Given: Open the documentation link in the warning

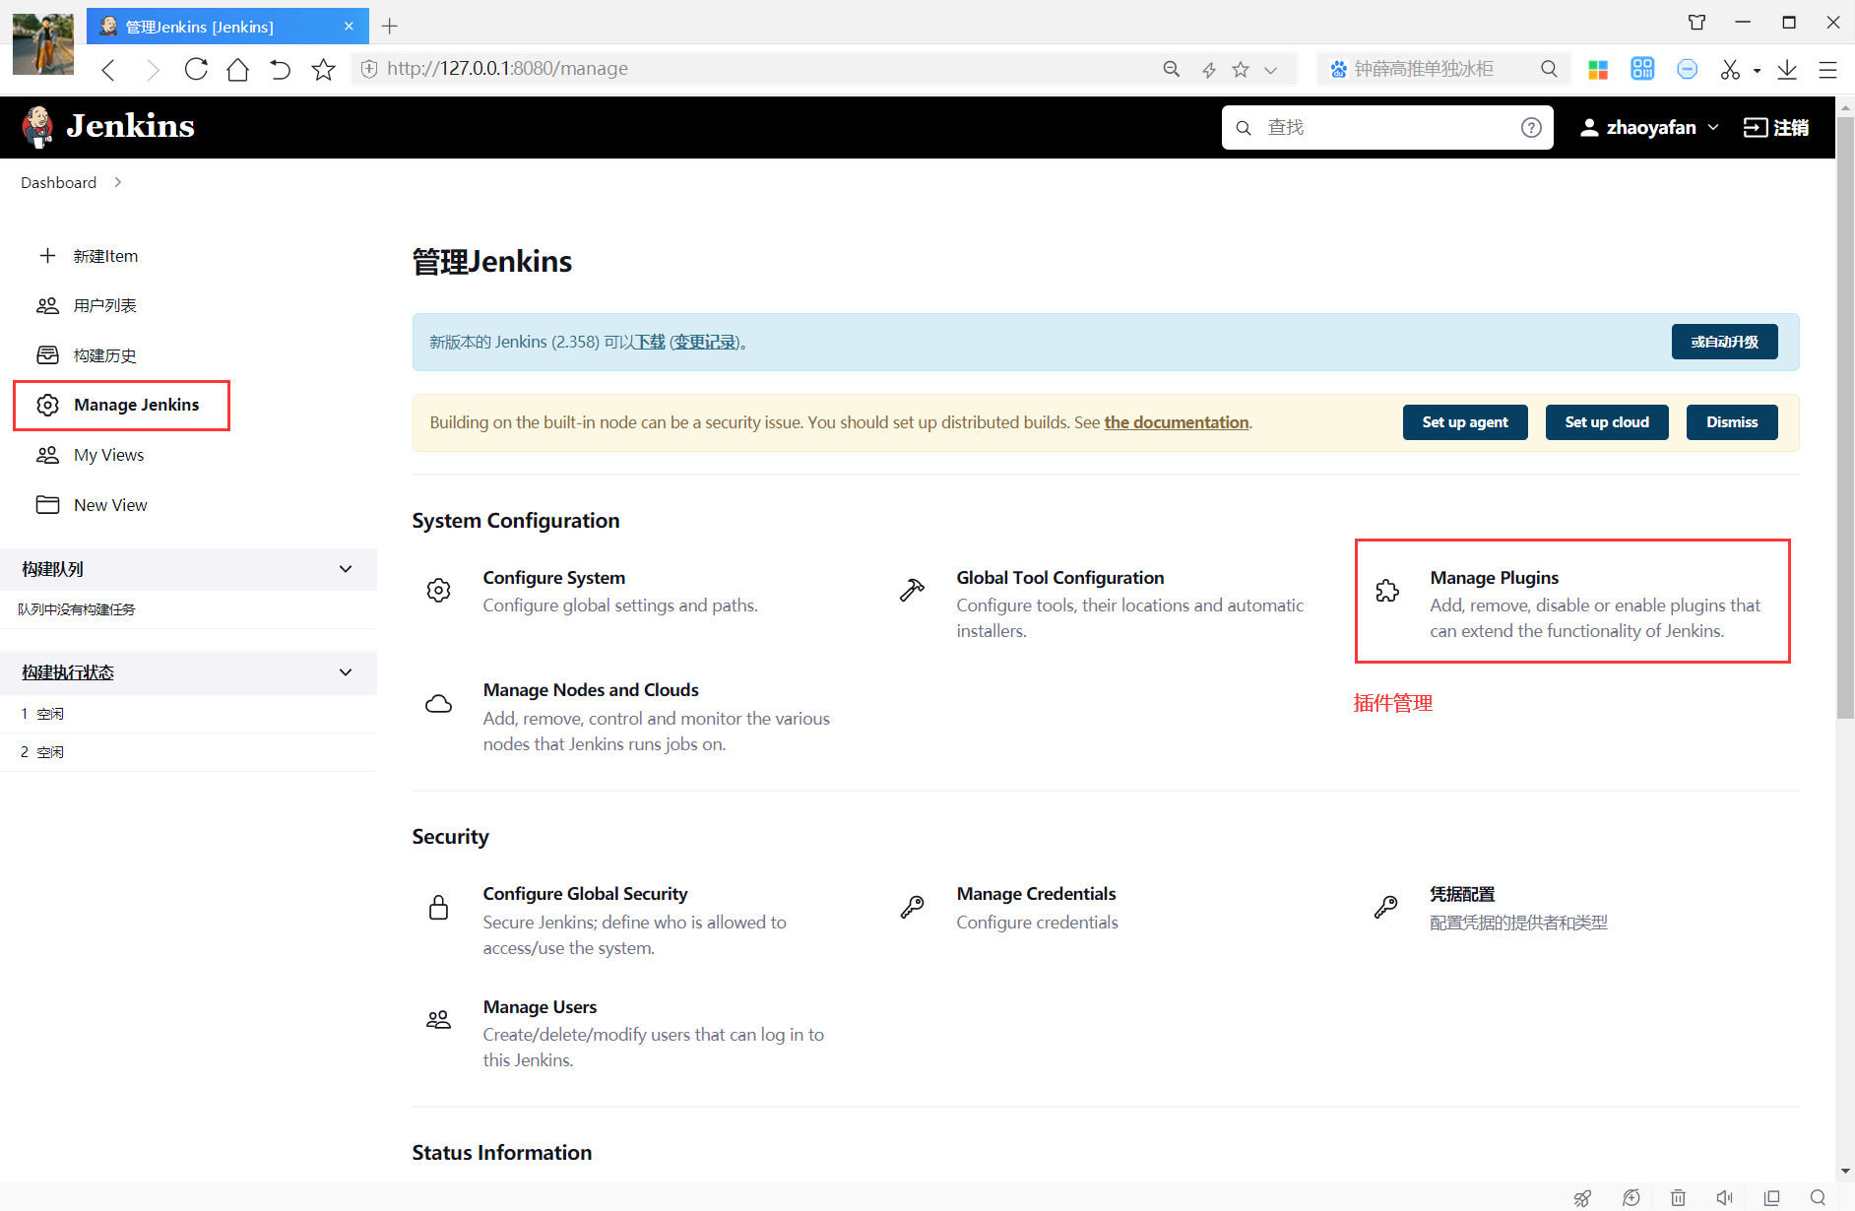Looking at the screenshot, I should pos(1177,422).
